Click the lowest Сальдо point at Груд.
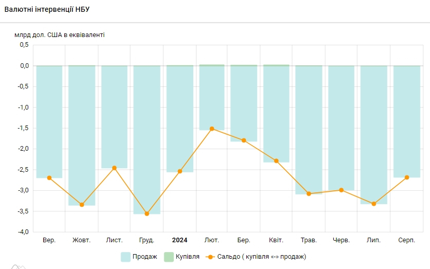 tap(147, 213)
